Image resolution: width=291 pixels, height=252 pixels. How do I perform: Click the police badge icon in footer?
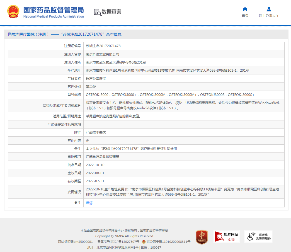[144, 242]
